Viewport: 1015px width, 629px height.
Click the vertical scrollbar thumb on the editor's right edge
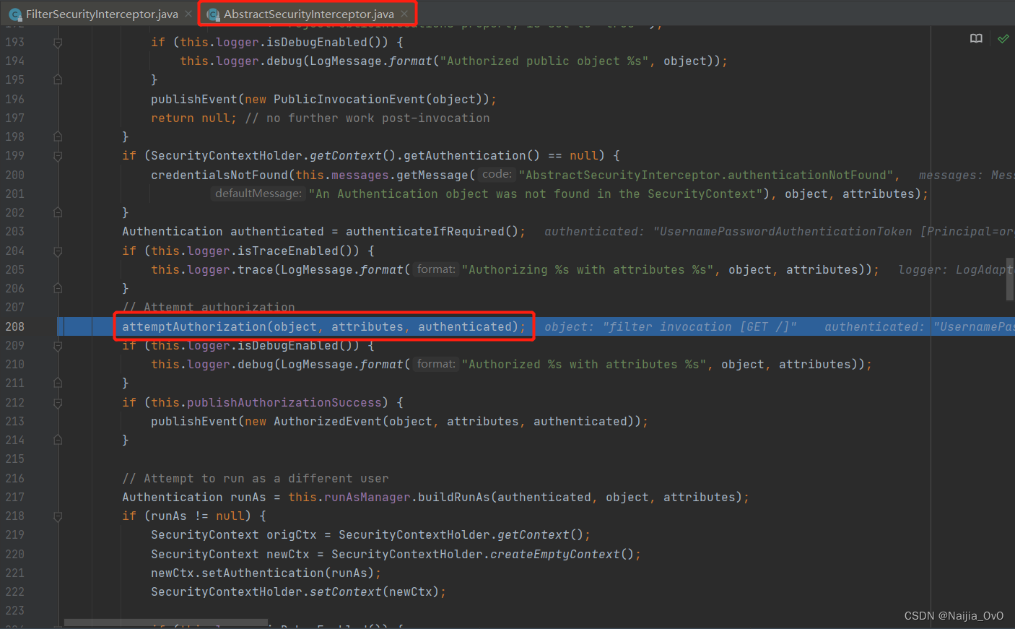[1011, 279]
